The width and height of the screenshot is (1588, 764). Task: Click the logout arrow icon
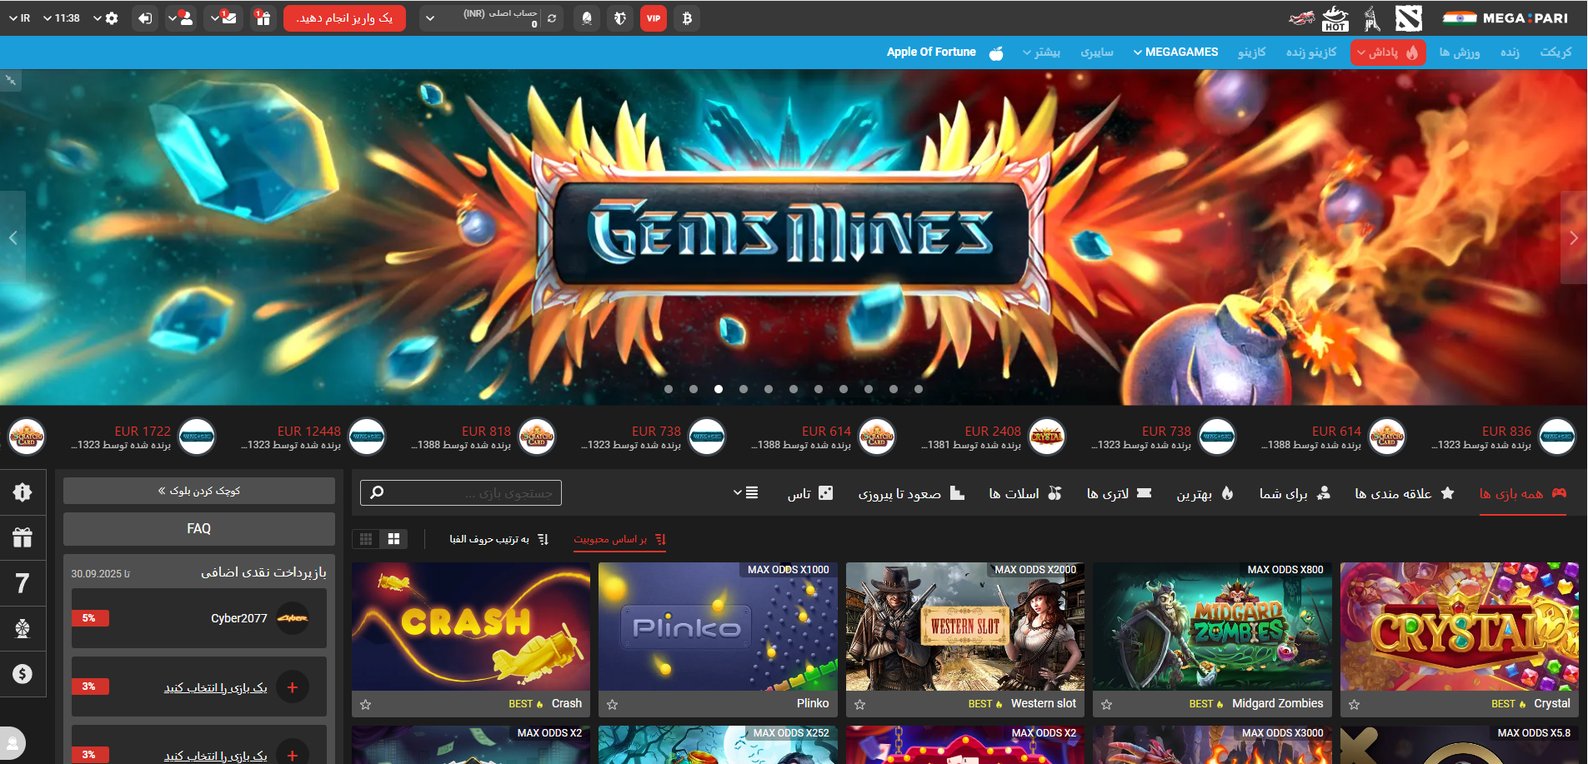(145, 18)
